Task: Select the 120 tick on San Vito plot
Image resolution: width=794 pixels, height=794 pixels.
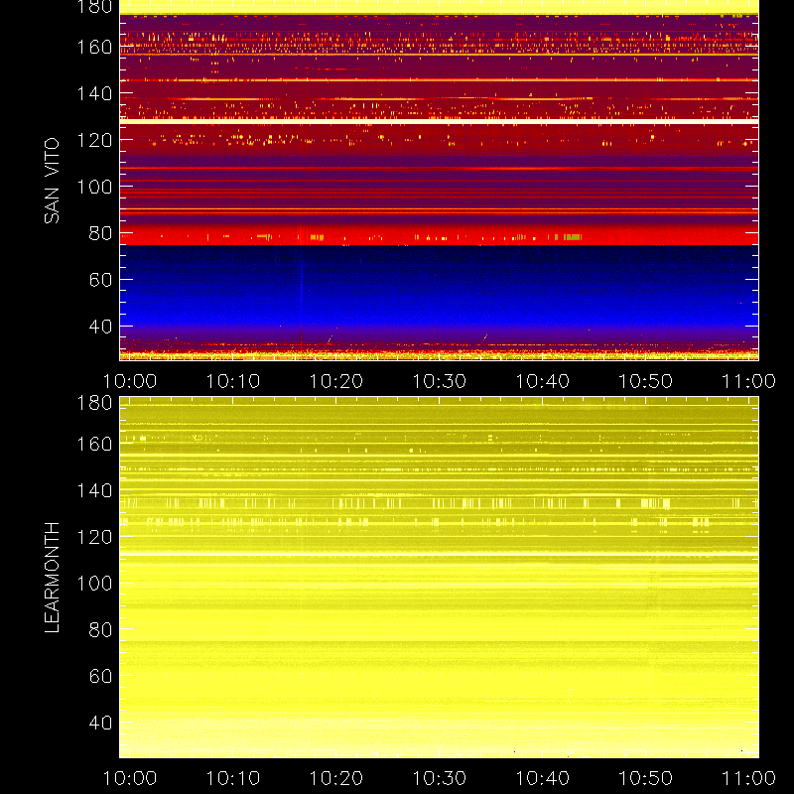Action: (94, 140)
